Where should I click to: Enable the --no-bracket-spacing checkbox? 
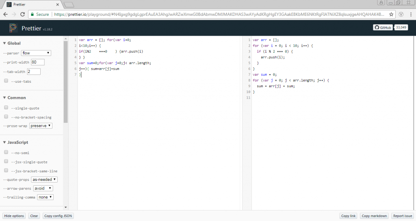click(6, 117)
